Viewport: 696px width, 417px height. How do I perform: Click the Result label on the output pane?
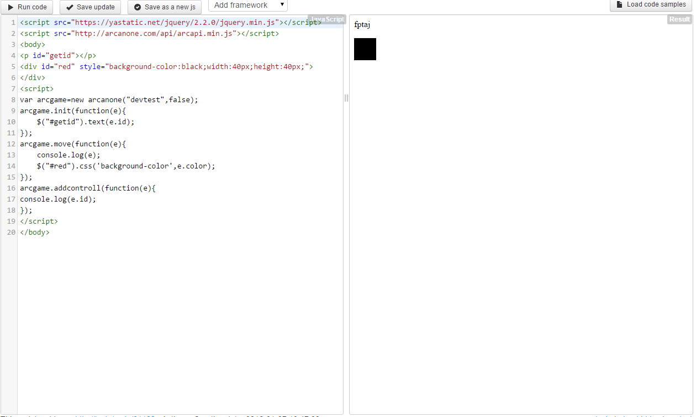coord(679,19)
